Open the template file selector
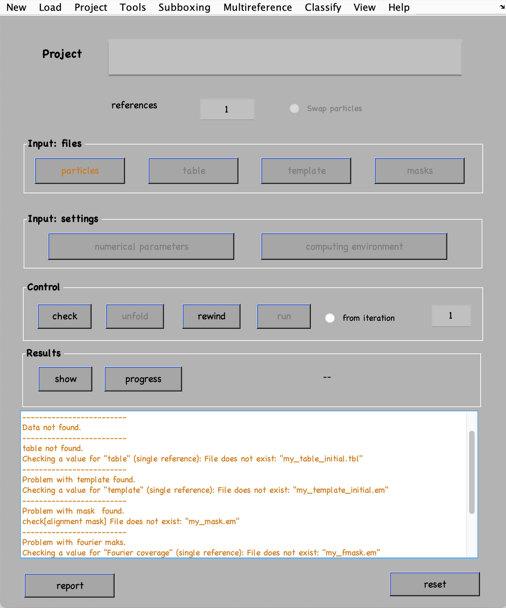506x608 pixels. click(306, 171)
